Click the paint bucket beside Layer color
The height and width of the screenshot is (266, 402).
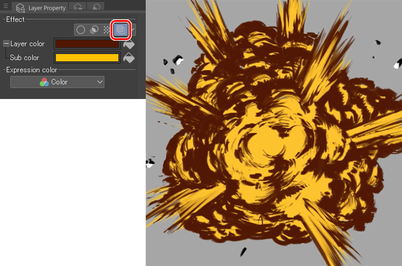pos(129,44)
